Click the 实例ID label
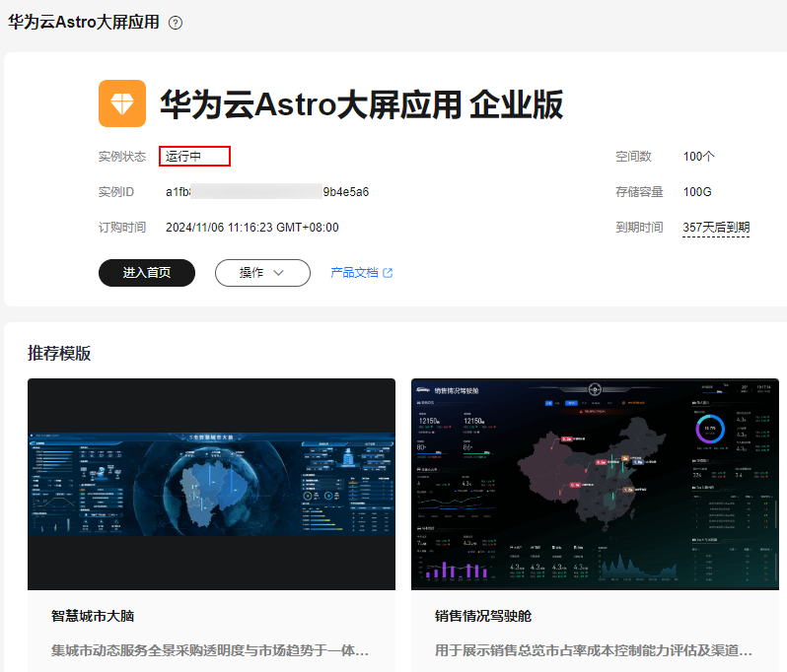Screen dimensions: 787x672 pyautogui.click(x=116, y=192)
